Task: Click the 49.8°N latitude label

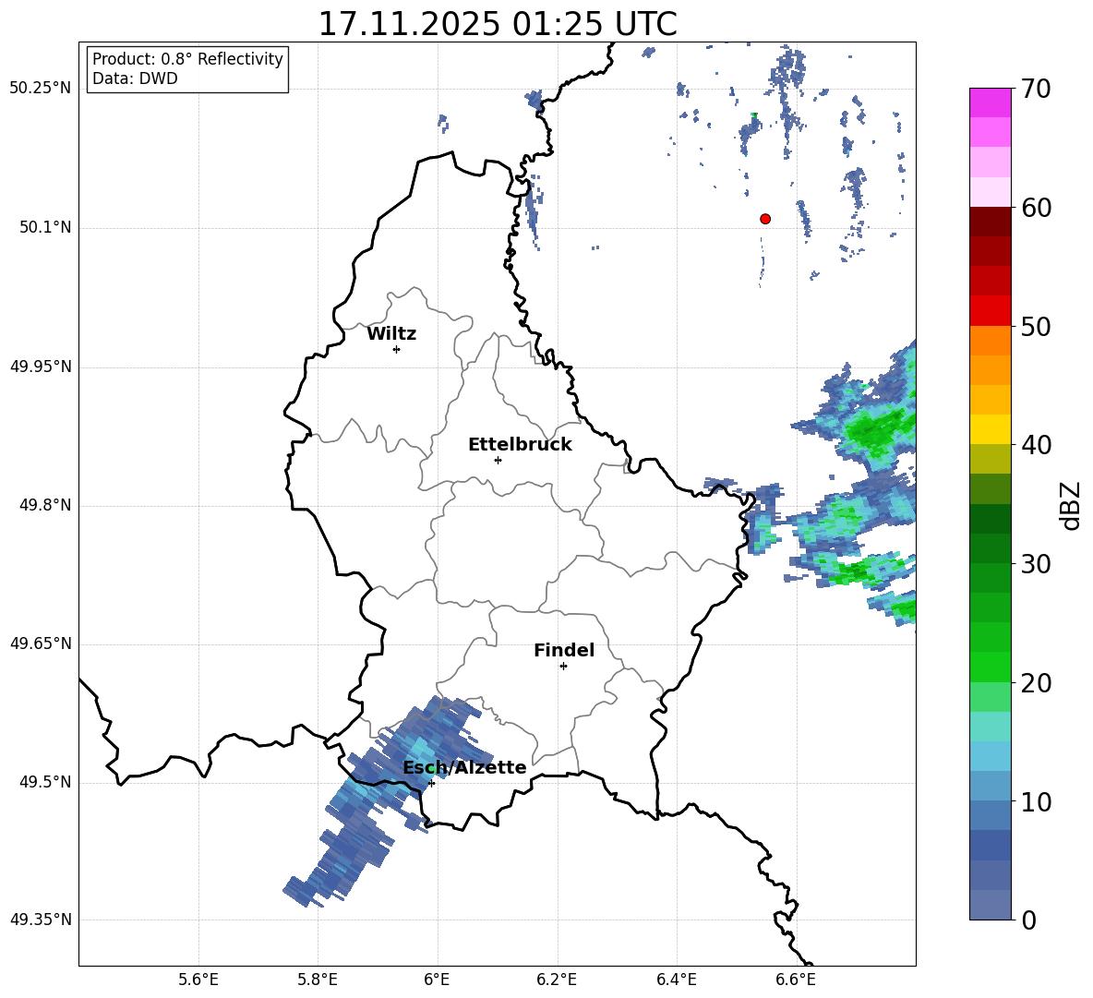Action: (46, 505)
